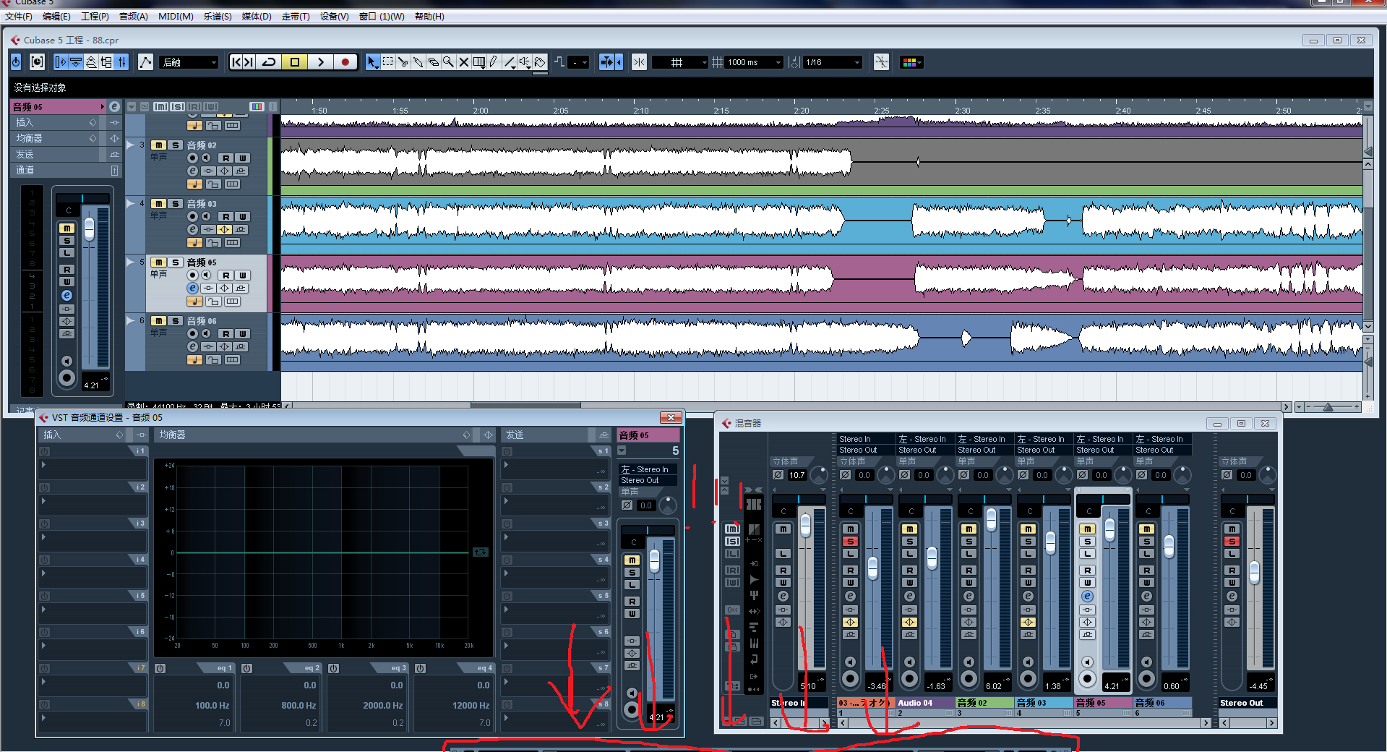The image size is (1387, 752).
Task: Toggle the Cycle loop button
Action: tap(269, 62)
